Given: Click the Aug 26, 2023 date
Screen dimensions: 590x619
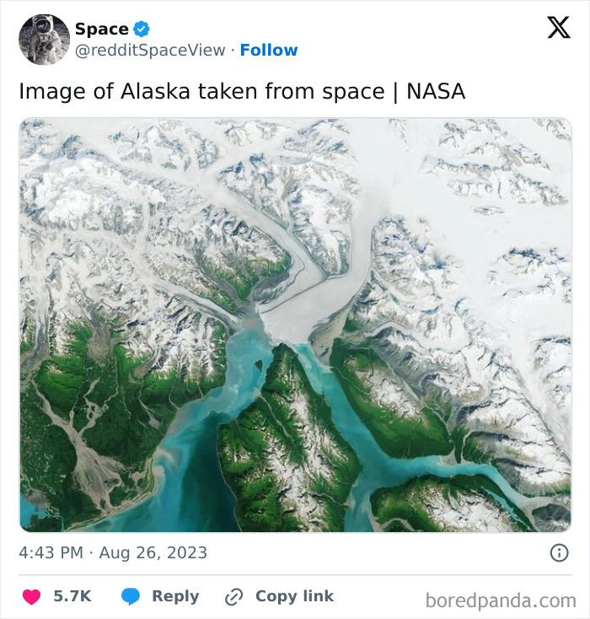Looking at the screenshot, I should click(x=153, y=553).
